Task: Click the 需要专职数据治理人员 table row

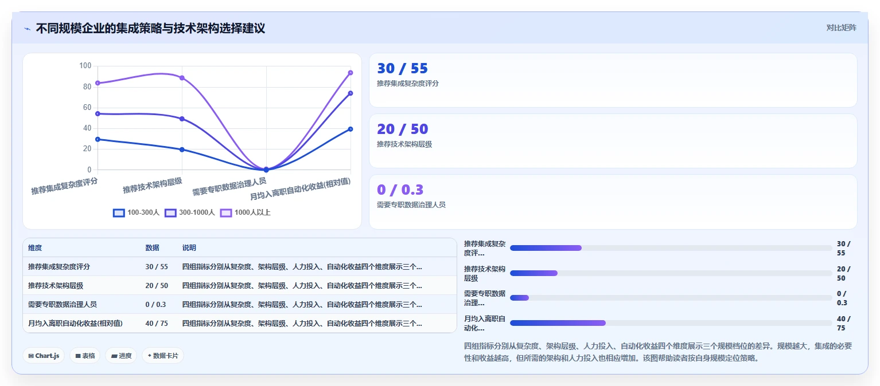Action: click(x=240, y=304)
